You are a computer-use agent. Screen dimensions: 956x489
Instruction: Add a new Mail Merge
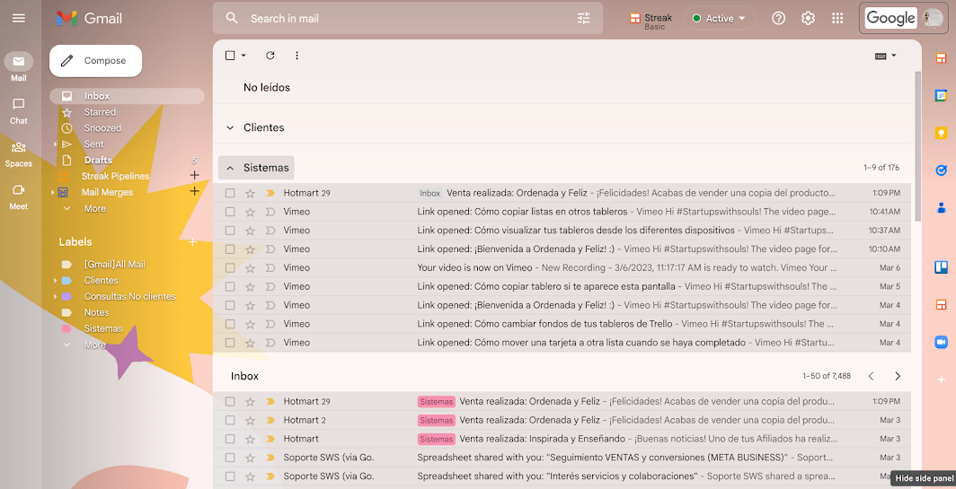tap(194, 191)
